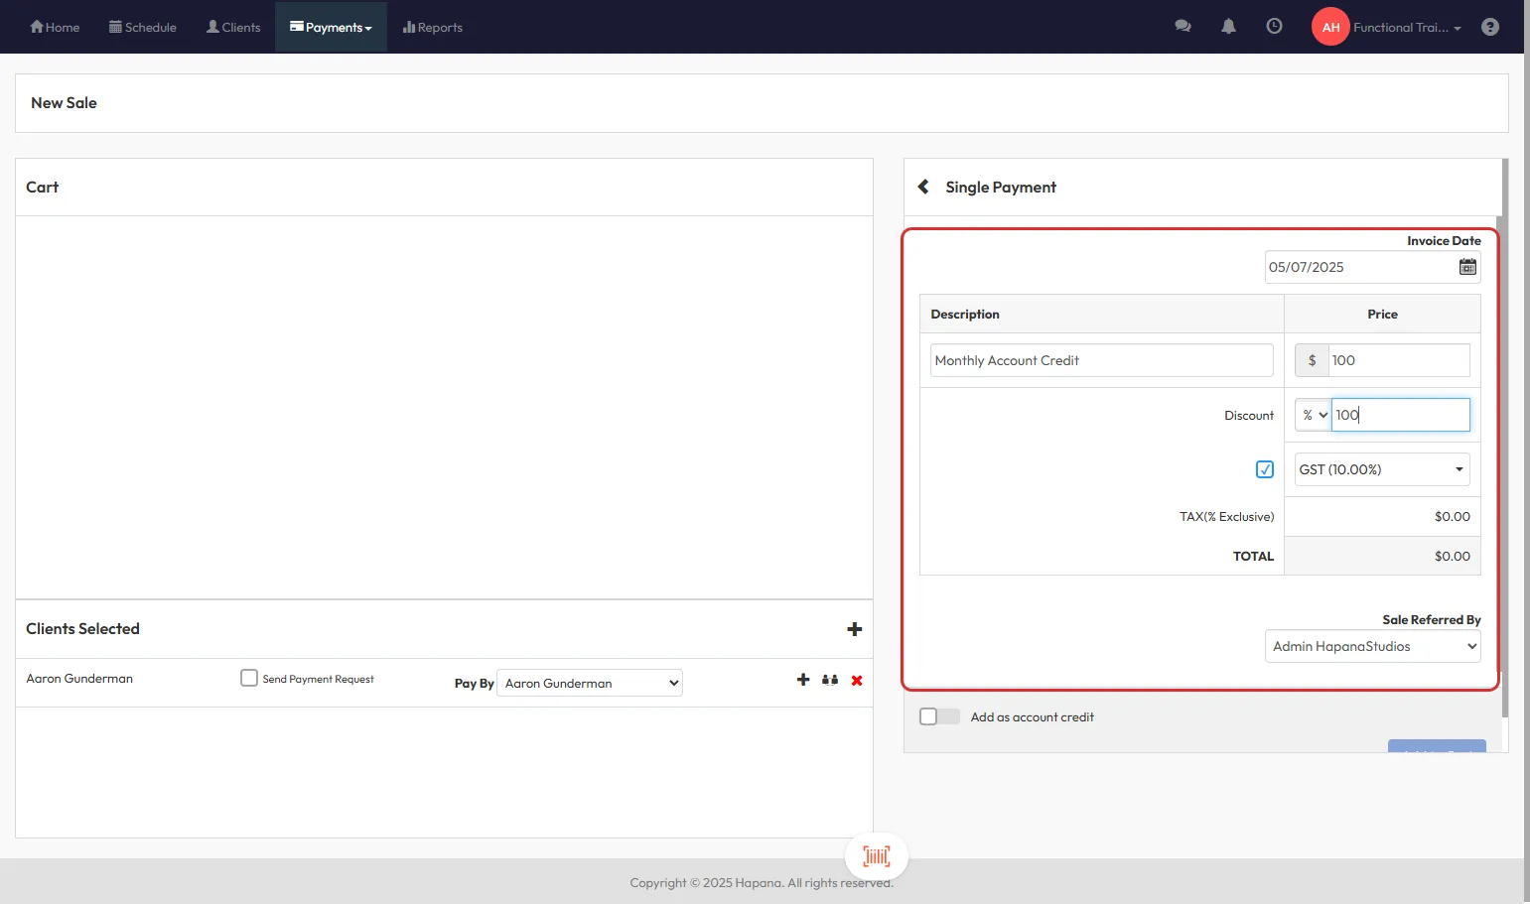Uncheck the GST tax checkbox

1264,469
